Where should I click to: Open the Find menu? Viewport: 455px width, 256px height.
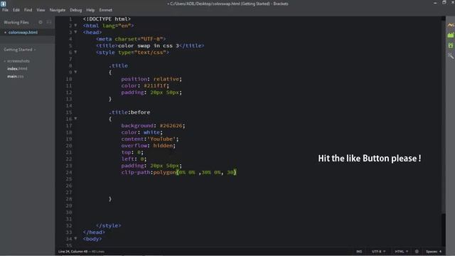click(28, 10)
